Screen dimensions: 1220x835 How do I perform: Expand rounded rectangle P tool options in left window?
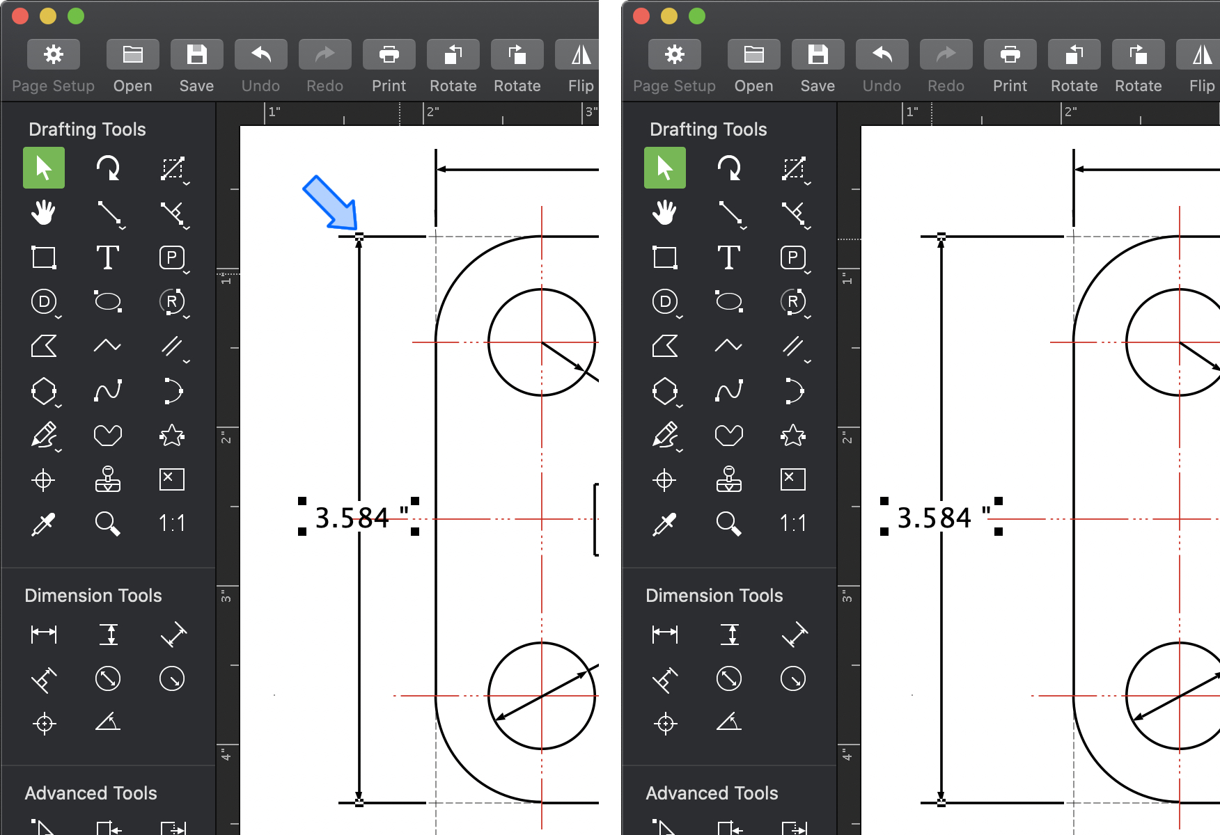point(187,273)
